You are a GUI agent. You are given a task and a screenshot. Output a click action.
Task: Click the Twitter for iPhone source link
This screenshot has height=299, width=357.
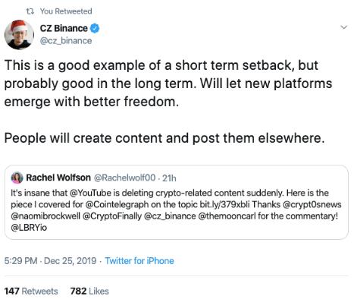139,261
